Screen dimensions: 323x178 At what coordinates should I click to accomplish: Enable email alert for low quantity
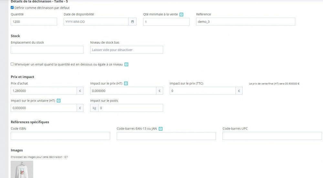[x=12, y=64]
